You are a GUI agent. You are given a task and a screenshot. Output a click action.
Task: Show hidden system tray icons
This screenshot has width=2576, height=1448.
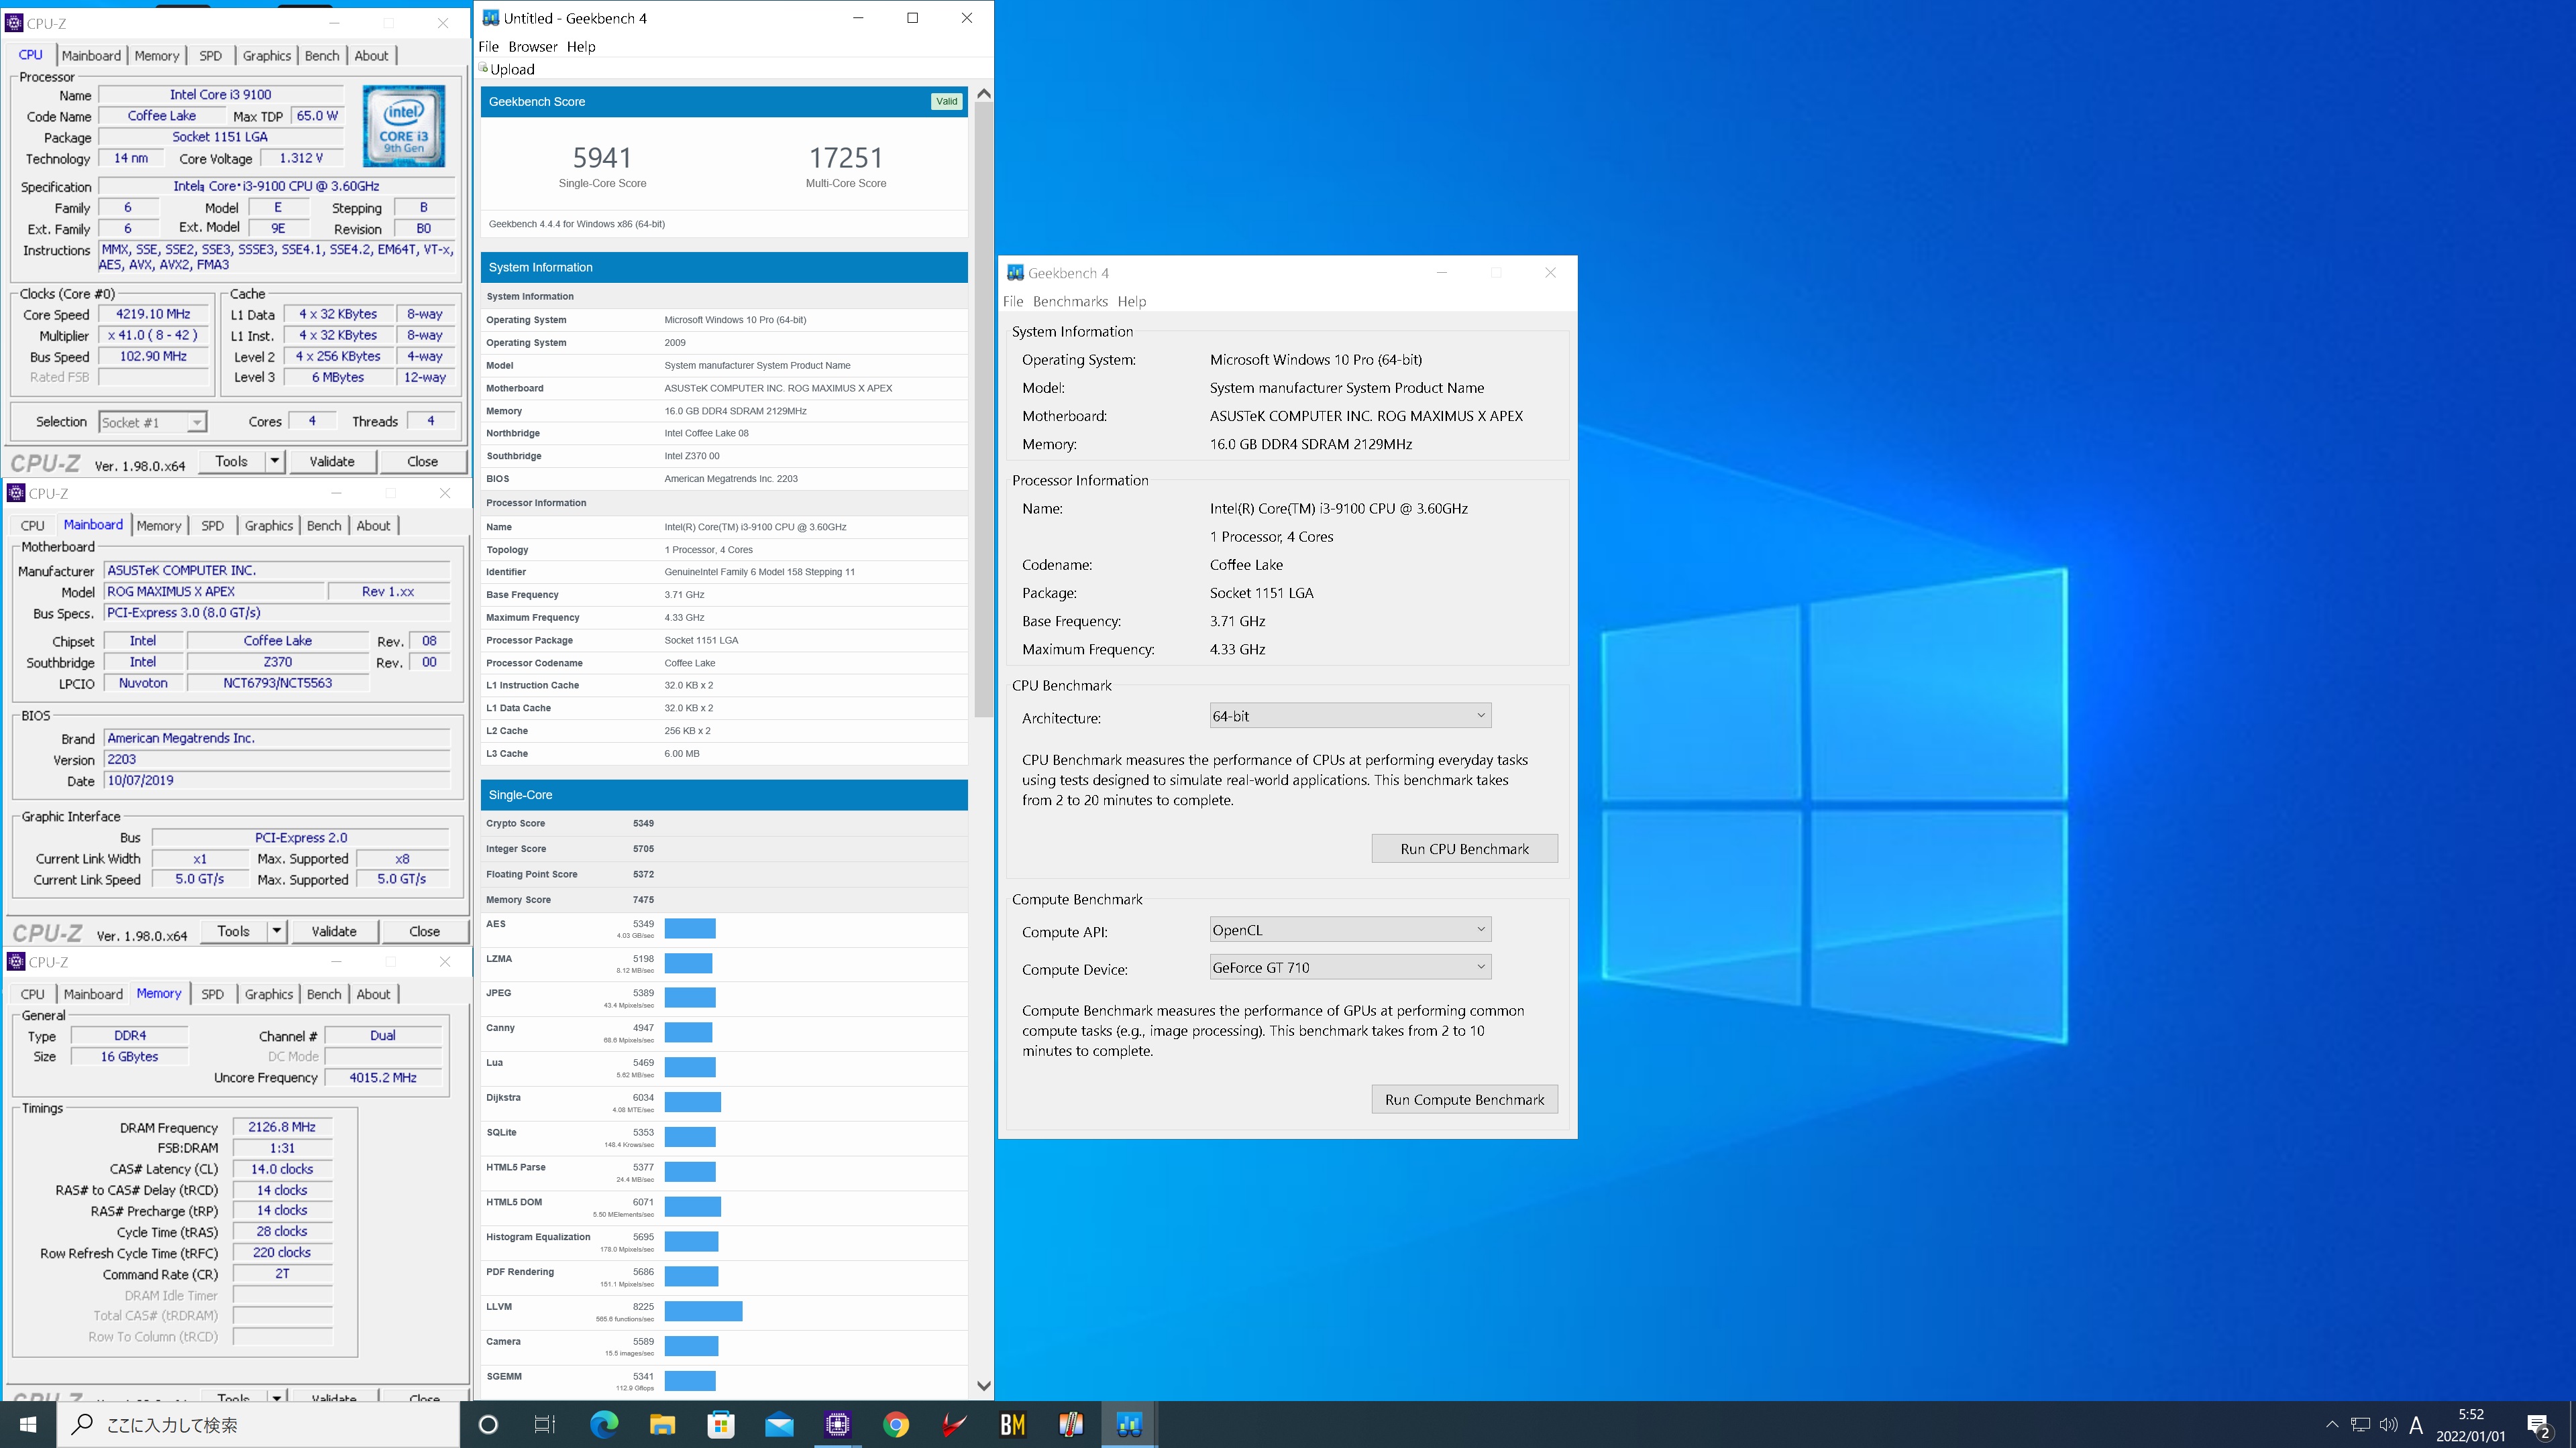point(2331,1424)
